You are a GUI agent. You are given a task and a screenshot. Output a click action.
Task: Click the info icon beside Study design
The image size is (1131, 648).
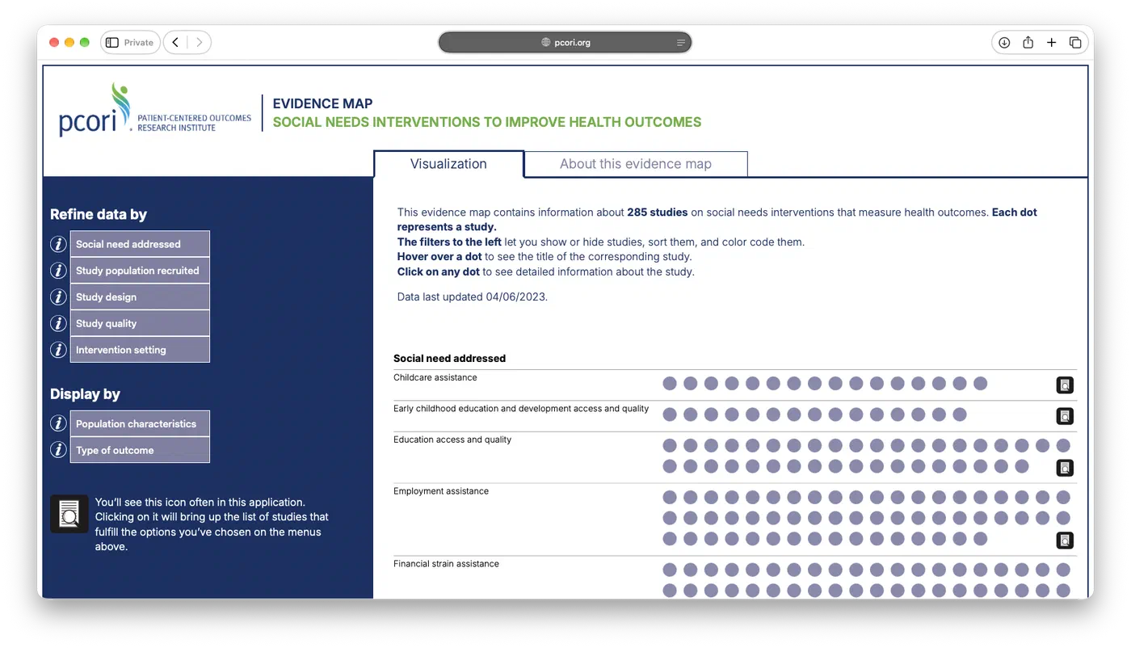pos(58,297)
